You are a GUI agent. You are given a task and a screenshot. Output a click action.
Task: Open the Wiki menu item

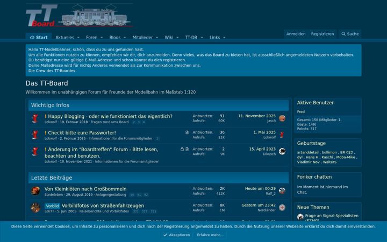pos(169,37)
